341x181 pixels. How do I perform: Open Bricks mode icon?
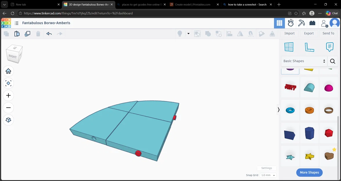[312, 23]
